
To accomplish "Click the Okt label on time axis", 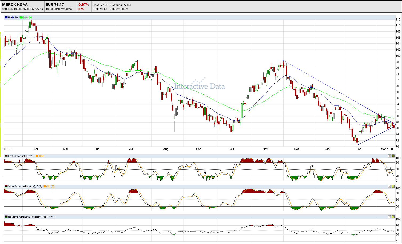I will pos(231,149).
